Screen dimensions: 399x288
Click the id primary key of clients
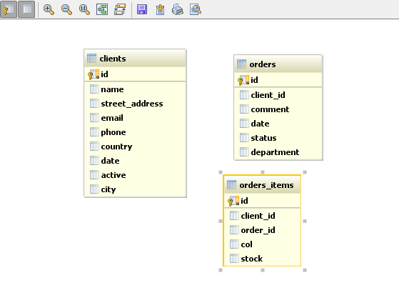(x=135, y=74)
